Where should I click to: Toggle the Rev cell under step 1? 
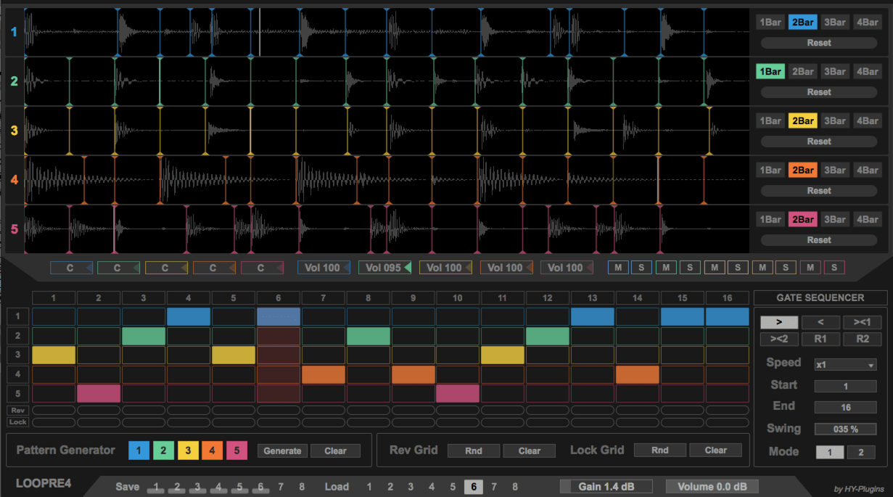pos(53,410)
